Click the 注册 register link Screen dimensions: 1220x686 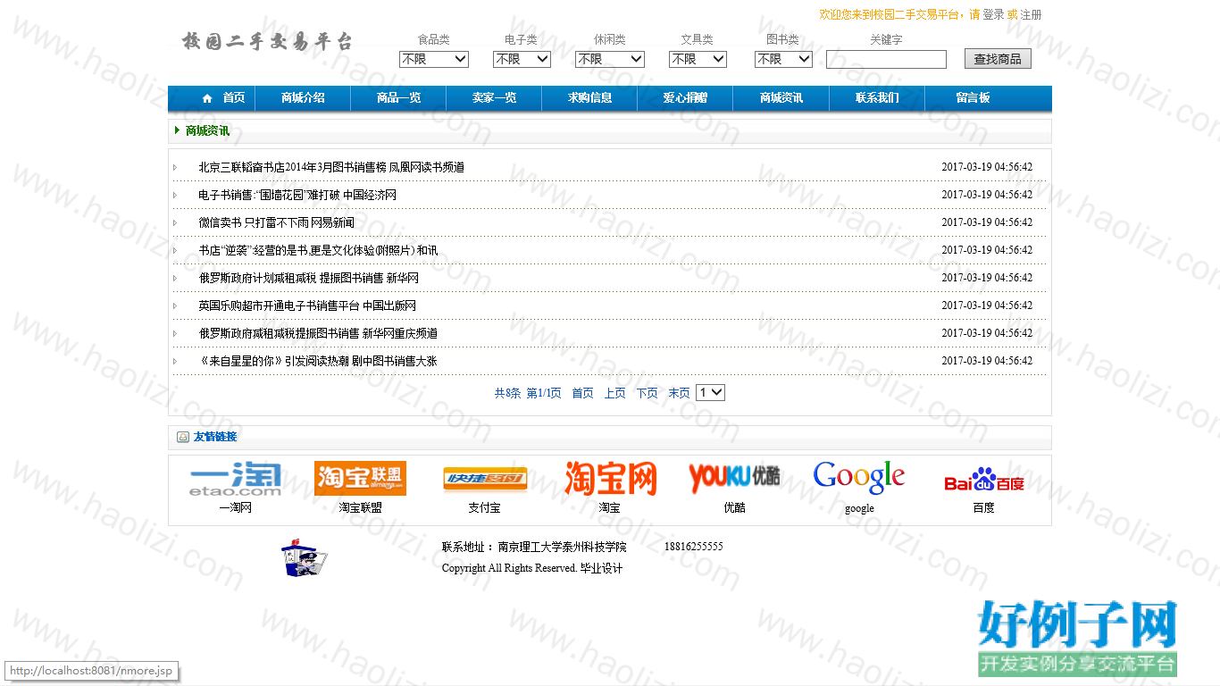coord(1031,14)
